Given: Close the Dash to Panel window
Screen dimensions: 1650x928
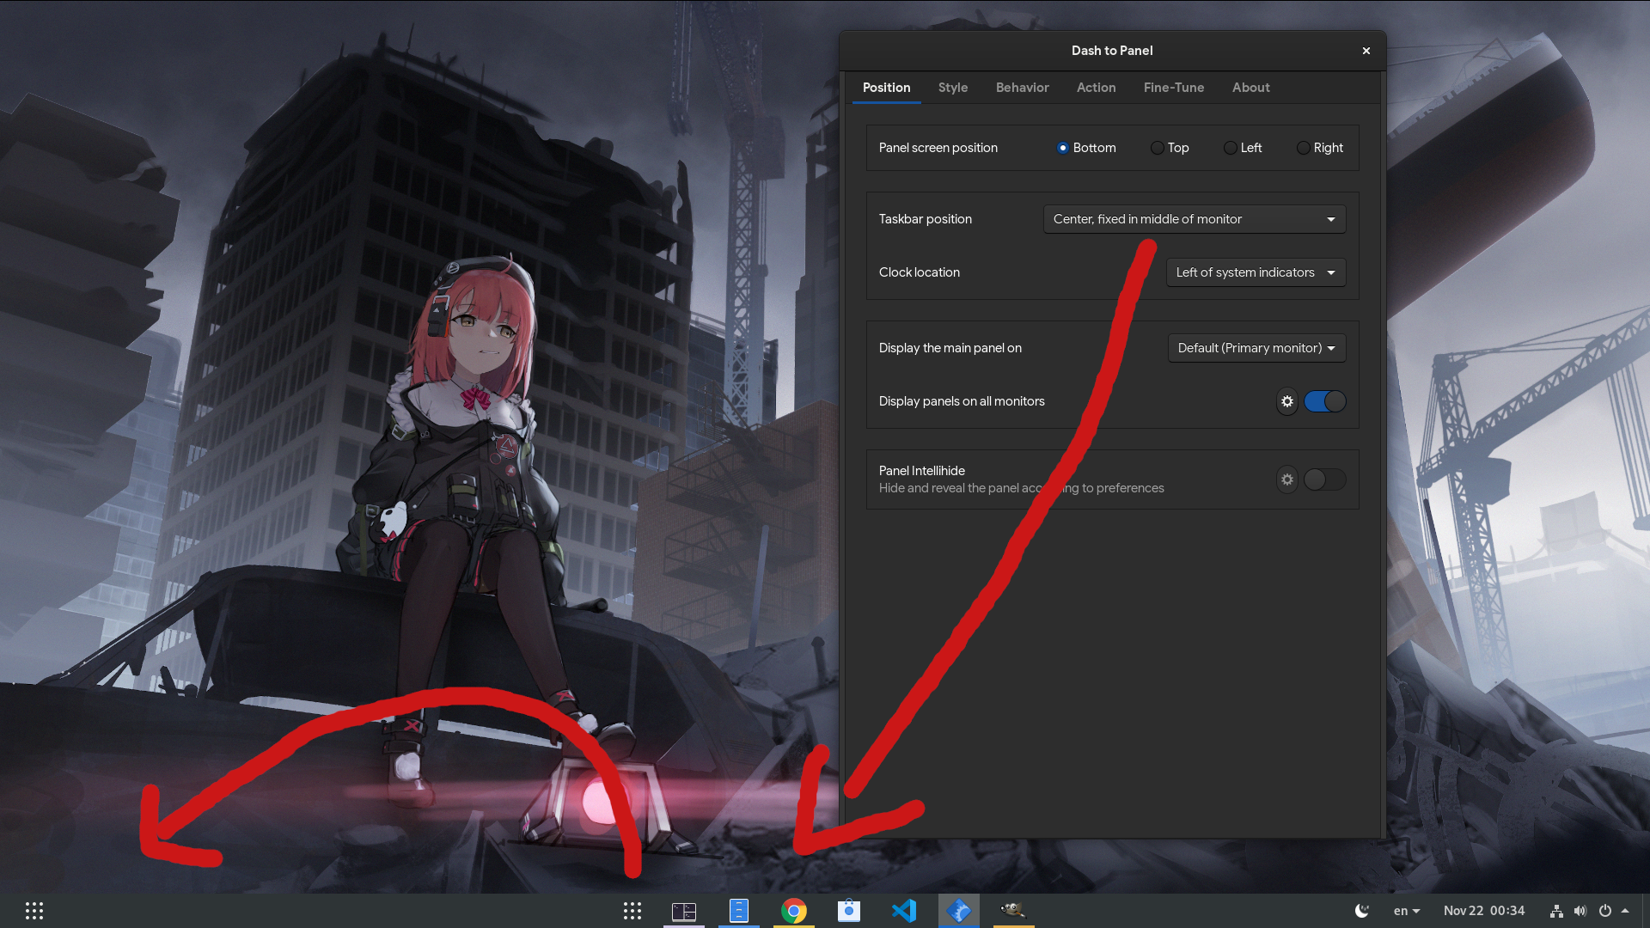Looking at the screenshot, I should click(1366, 51).
